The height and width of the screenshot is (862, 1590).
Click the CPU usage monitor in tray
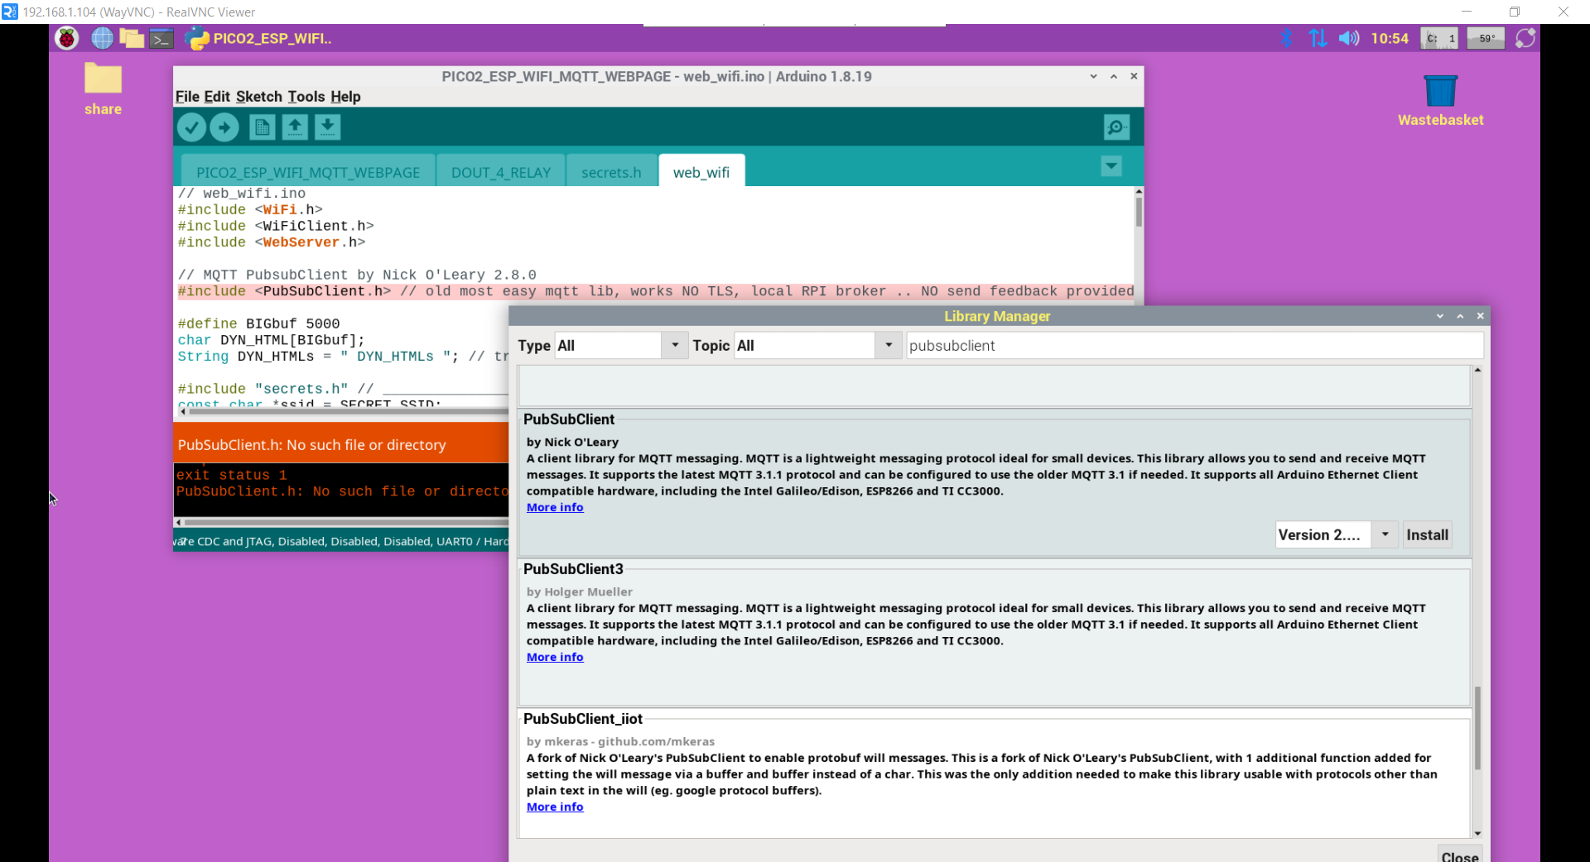click(1439, 38)
